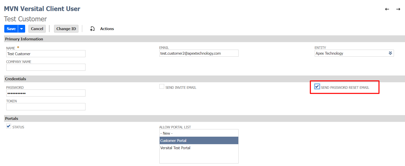Screen dimensions: 405x166
Task: Click the Token input field
Action: click(46, 107)
